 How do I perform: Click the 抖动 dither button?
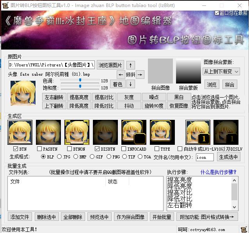tap(129, 106)
